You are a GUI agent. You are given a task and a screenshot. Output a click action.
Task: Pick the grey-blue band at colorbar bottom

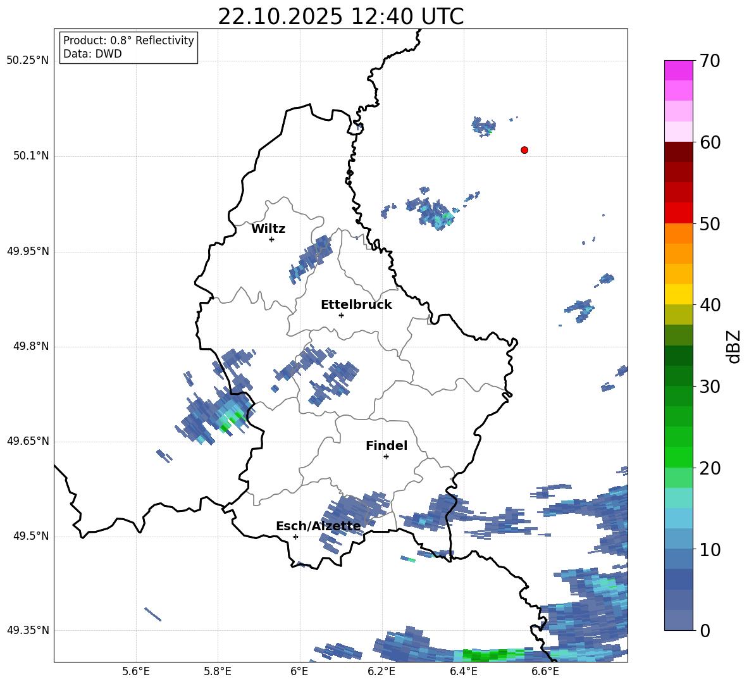[x=678, y=620]
